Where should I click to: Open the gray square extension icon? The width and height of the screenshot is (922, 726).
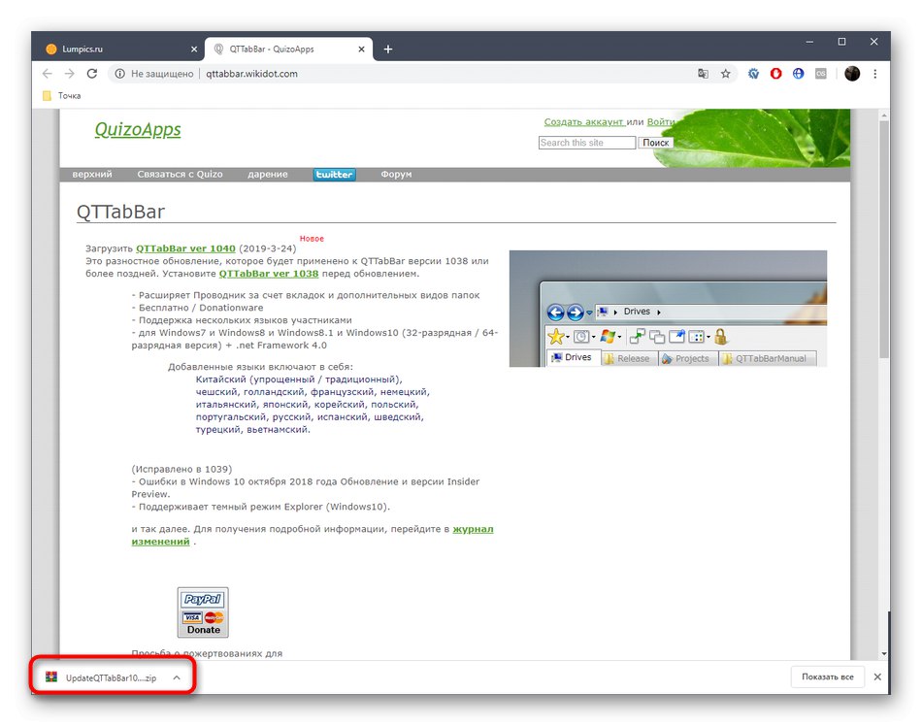pos(821,74)
